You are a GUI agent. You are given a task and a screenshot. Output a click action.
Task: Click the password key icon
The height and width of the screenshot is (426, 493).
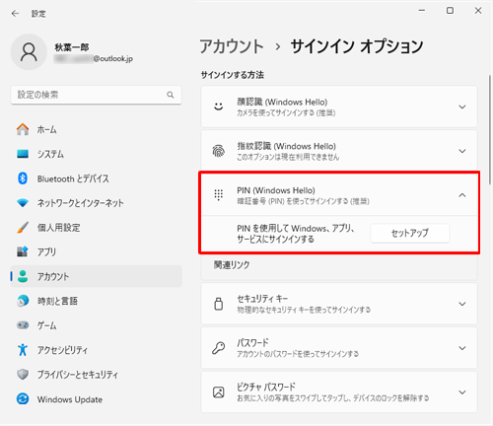(x=219, y=348)
